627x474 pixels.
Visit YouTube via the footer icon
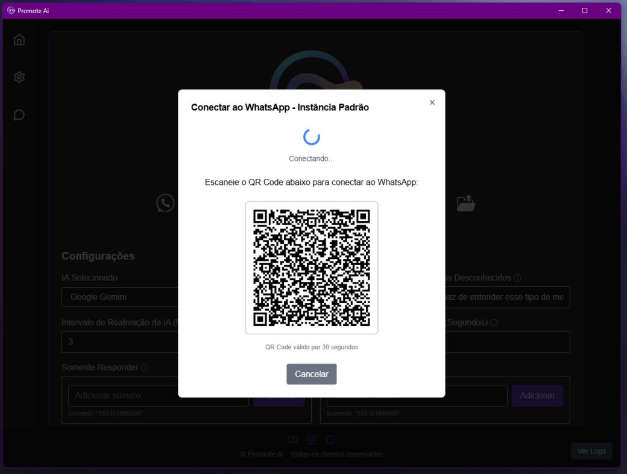[294, 440]
